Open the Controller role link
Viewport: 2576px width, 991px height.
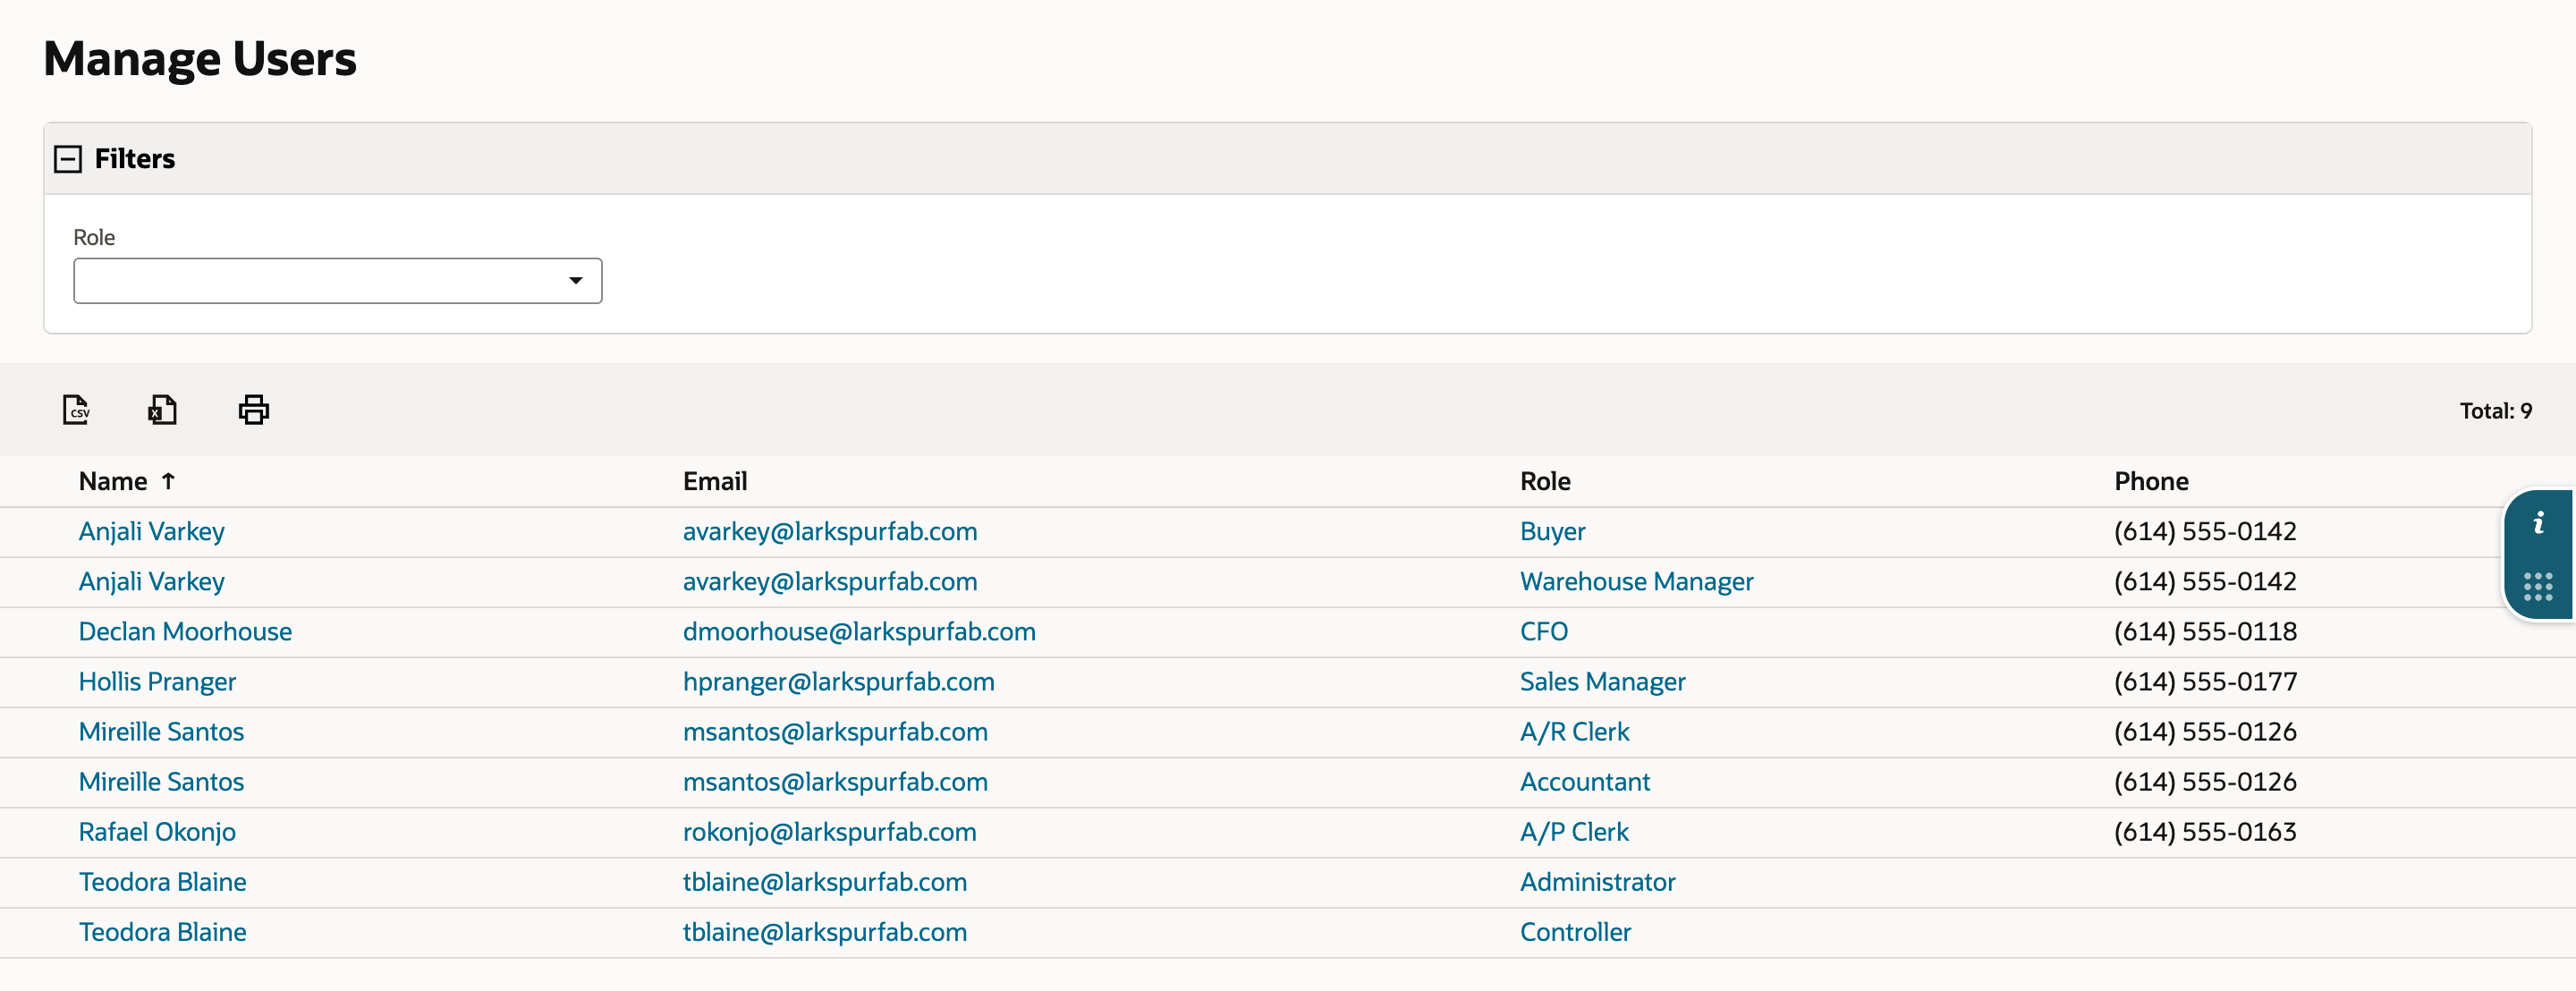click(x=1576, y=932)
